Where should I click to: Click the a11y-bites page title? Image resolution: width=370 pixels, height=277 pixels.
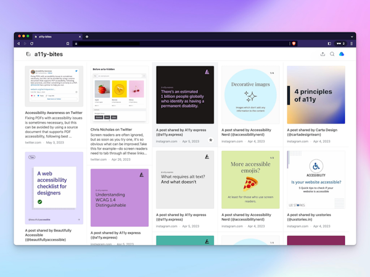[49, 54]
